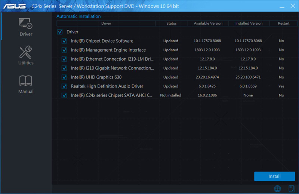Click the Restart column header
The image size is (299, 194).
click(284, 23)
